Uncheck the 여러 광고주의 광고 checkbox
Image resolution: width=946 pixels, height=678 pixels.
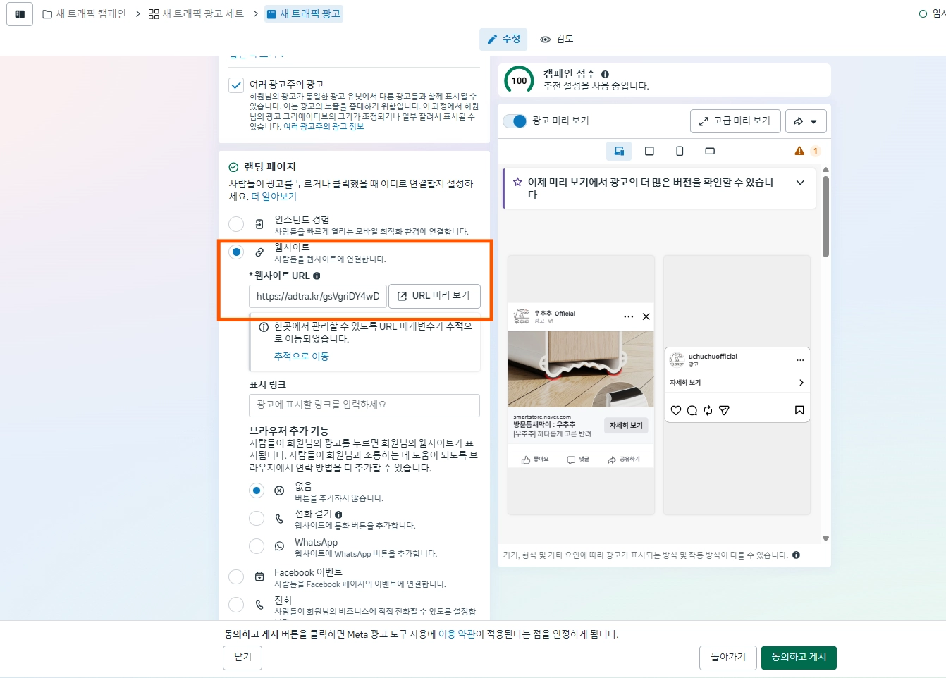[x=236, y=85]
